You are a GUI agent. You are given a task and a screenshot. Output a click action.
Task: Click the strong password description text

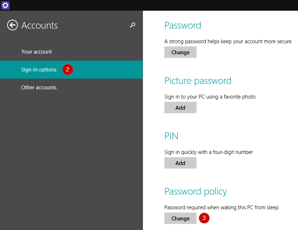click(x=228, y=41)
